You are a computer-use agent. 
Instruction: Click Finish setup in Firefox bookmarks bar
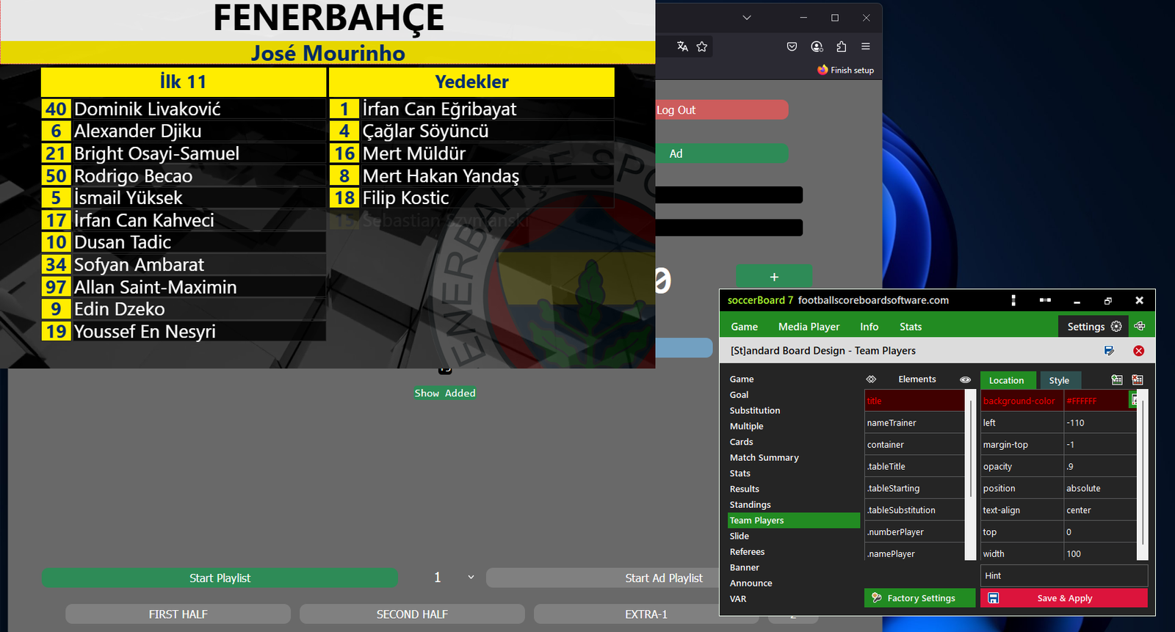tap(846, 70)
